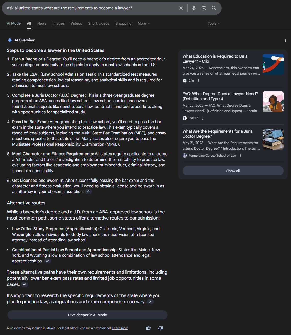Expand the More search filters dropdown
The image size is (291, 335).
144,23
